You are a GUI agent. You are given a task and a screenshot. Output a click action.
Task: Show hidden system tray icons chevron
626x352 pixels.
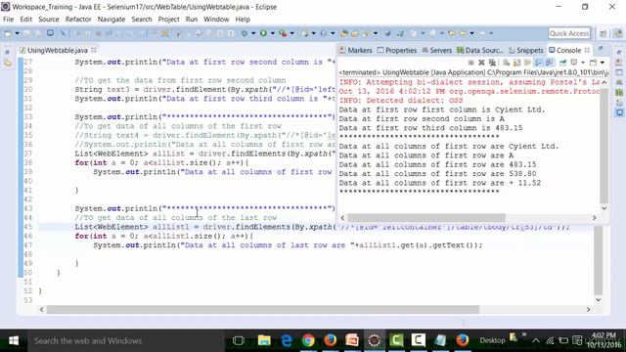(536, 340)
